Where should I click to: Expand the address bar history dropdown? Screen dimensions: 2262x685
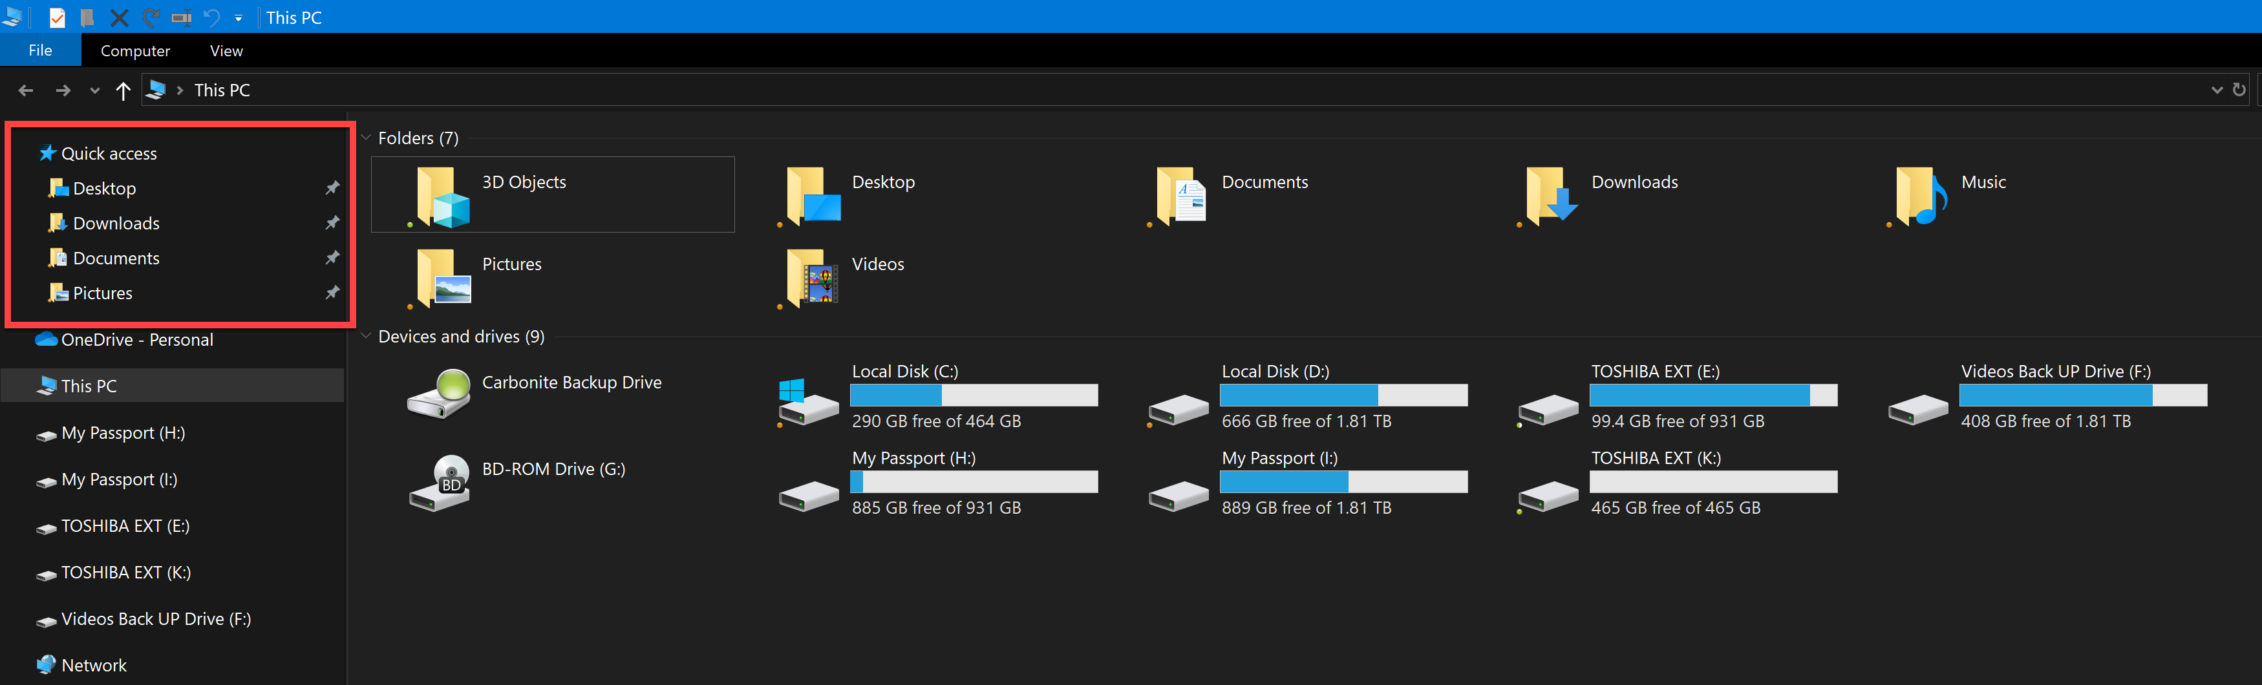(2216, 90)
